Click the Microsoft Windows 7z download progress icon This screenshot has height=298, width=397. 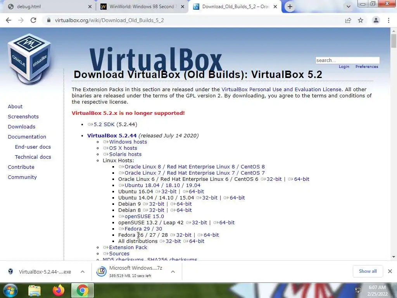click(x=101, y=271)
